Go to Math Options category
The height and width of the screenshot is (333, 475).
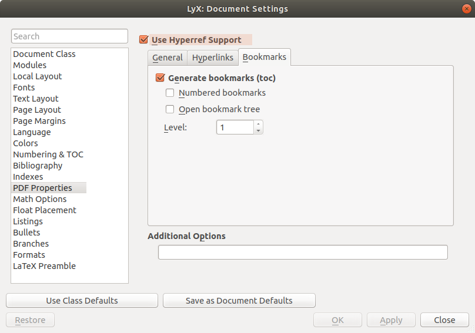(x=39, y=199)
